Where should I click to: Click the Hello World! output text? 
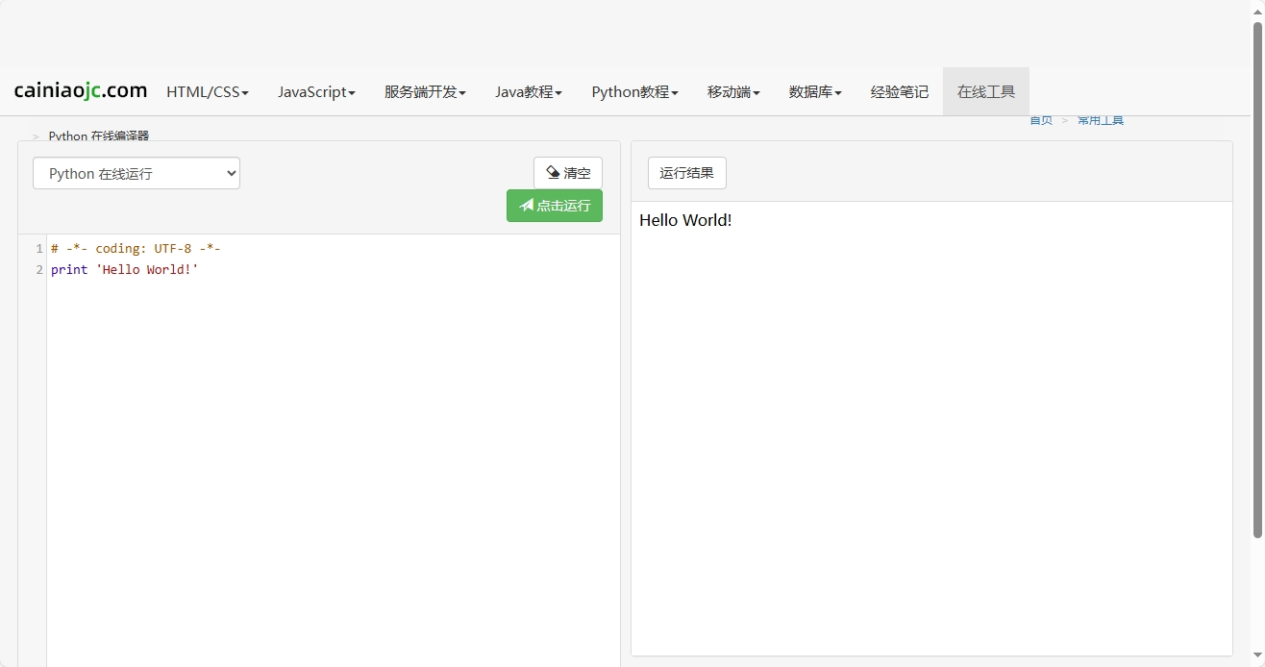point(685,220)
